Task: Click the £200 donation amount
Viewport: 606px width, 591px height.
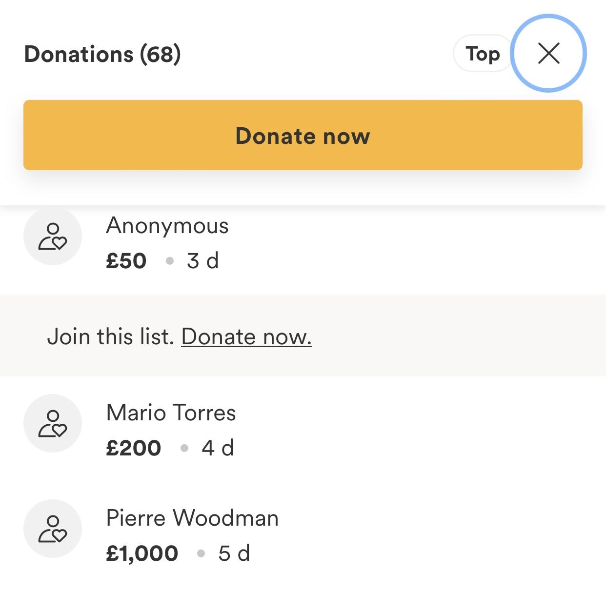Action: pyautogui.click(x=134, y=448)
